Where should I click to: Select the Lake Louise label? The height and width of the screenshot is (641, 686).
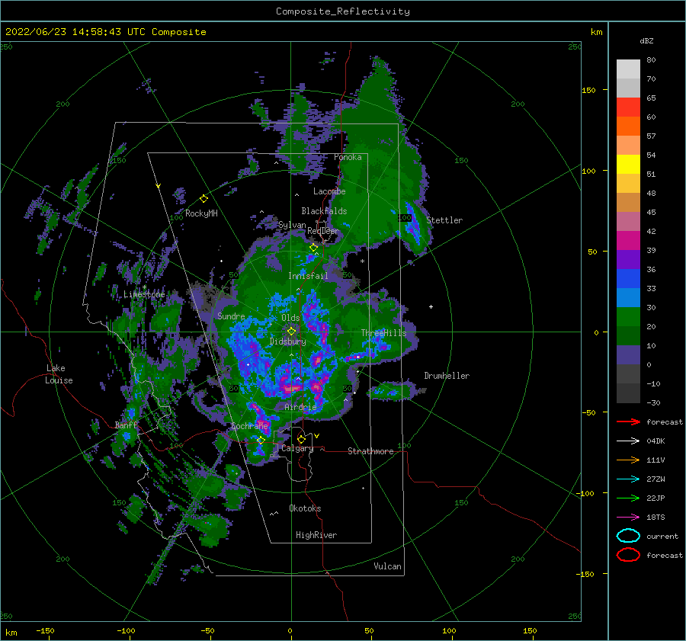(59, 374)
